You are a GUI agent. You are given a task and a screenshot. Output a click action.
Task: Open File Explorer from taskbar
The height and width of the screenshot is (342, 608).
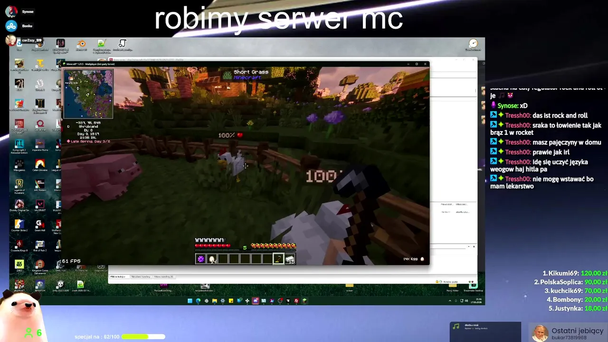coord(215,301)
